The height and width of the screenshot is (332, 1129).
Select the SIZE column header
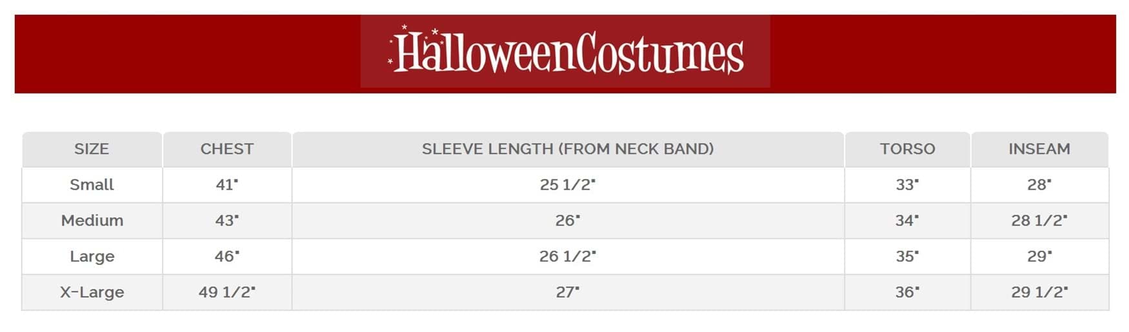point(92,149)
